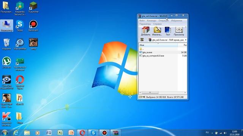The image size is (243, 136).
Task: Open Windows Media Player from the taskbar
Action: [x=38, y=133]
